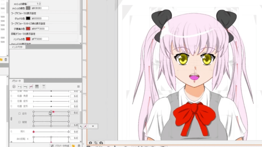Click the upper-left key point of the 2D parameter grid
The height and width of the screenshot is (147, 262).
pyautogui.click(x=34, y=111)
